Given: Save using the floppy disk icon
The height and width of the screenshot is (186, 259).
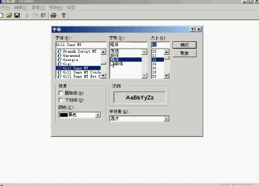Looking at the screenshot, I should coord(17,16).
